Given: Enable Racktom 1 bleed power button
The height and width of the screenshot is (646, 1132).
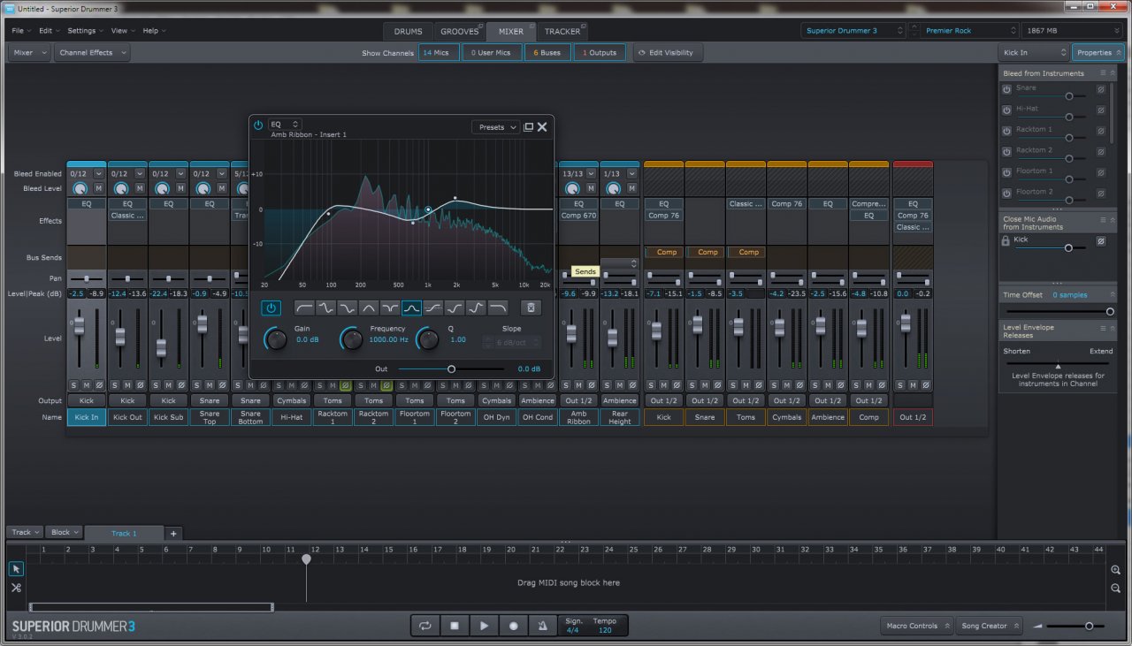Looking at the screenshot, I should pyautogui.click(x=1006, y=131).
